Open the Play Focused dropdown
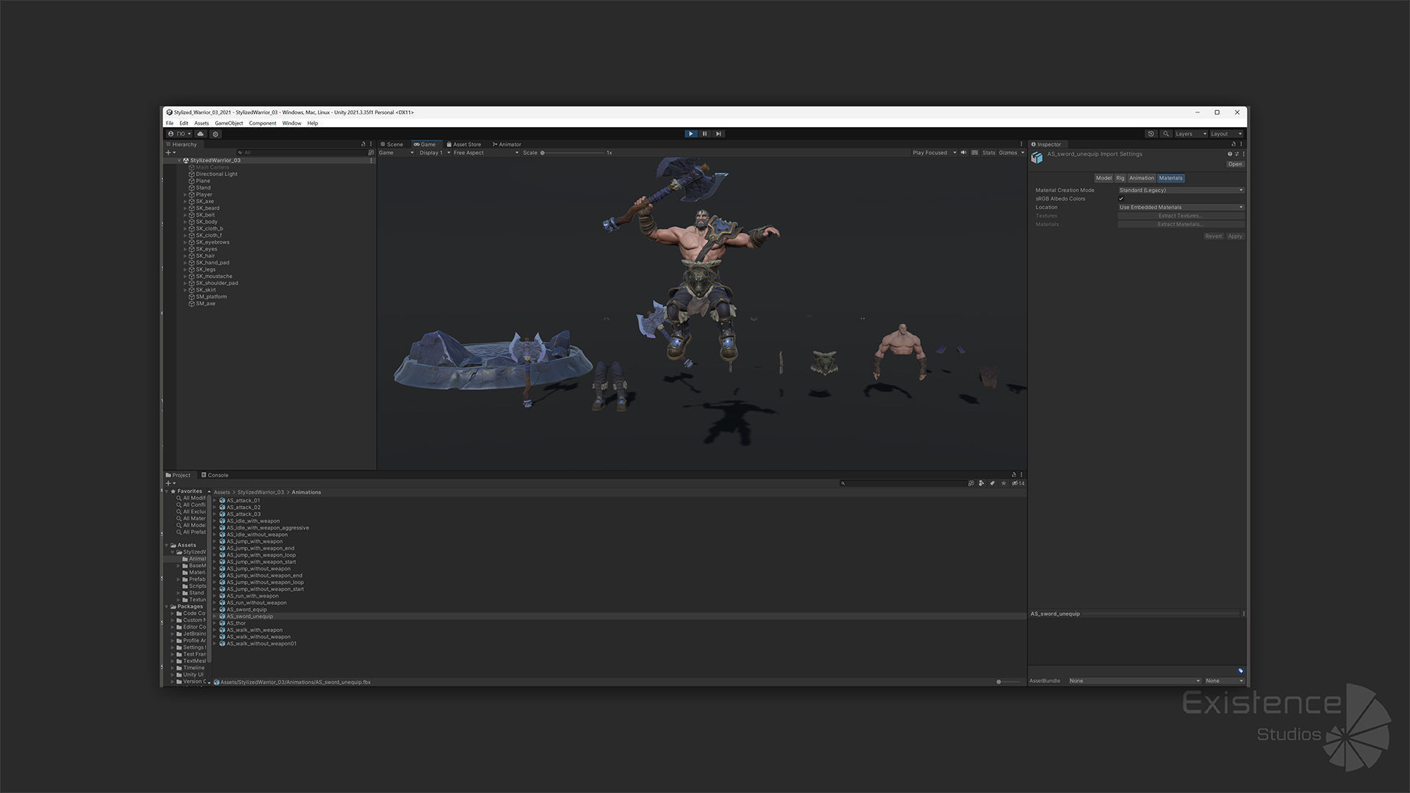The width and height of the screenshot is (1410, 793). tap(934, 153)
